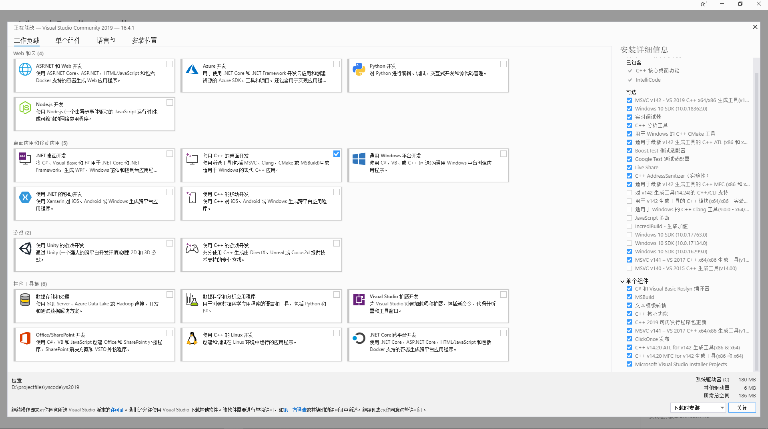Open the 第三方通告 link
The width and height of the screenshot is (768, 429).
295,410
